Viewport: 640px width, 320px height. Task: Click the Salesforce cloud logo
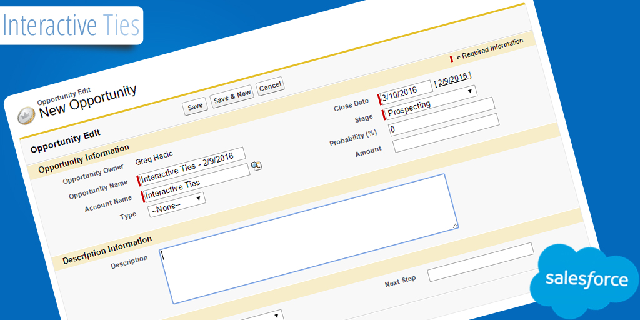click(x=585, y=279)
